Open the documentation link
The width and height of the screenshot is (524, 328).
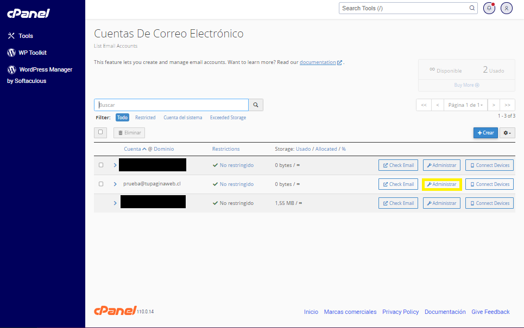(x=318, y=62)
